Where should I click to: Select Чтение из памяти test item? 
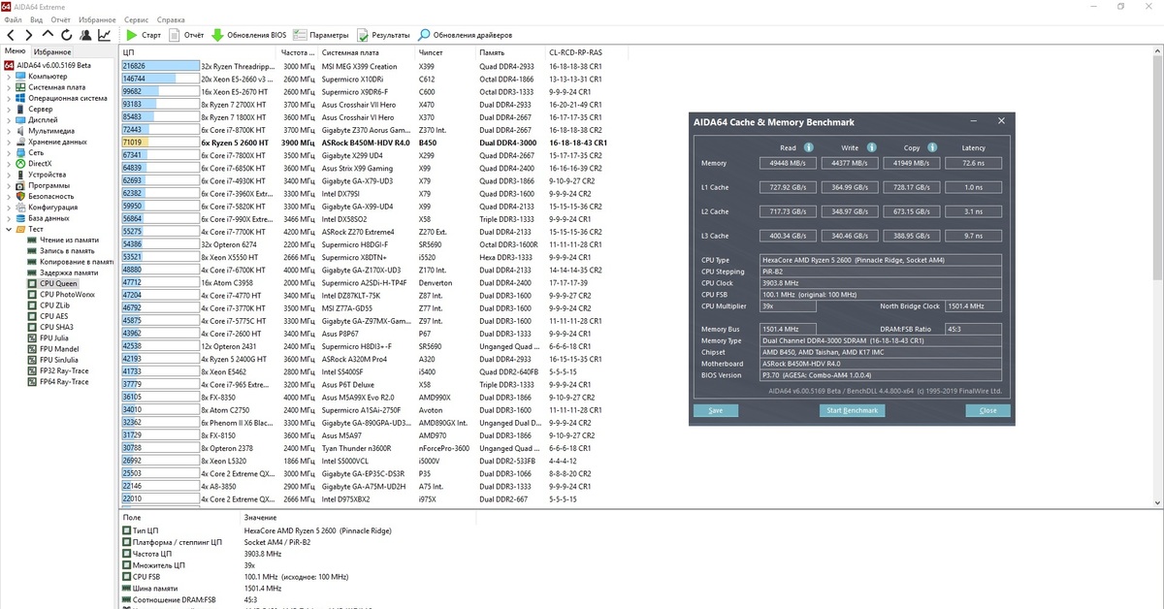coord(70,239)
